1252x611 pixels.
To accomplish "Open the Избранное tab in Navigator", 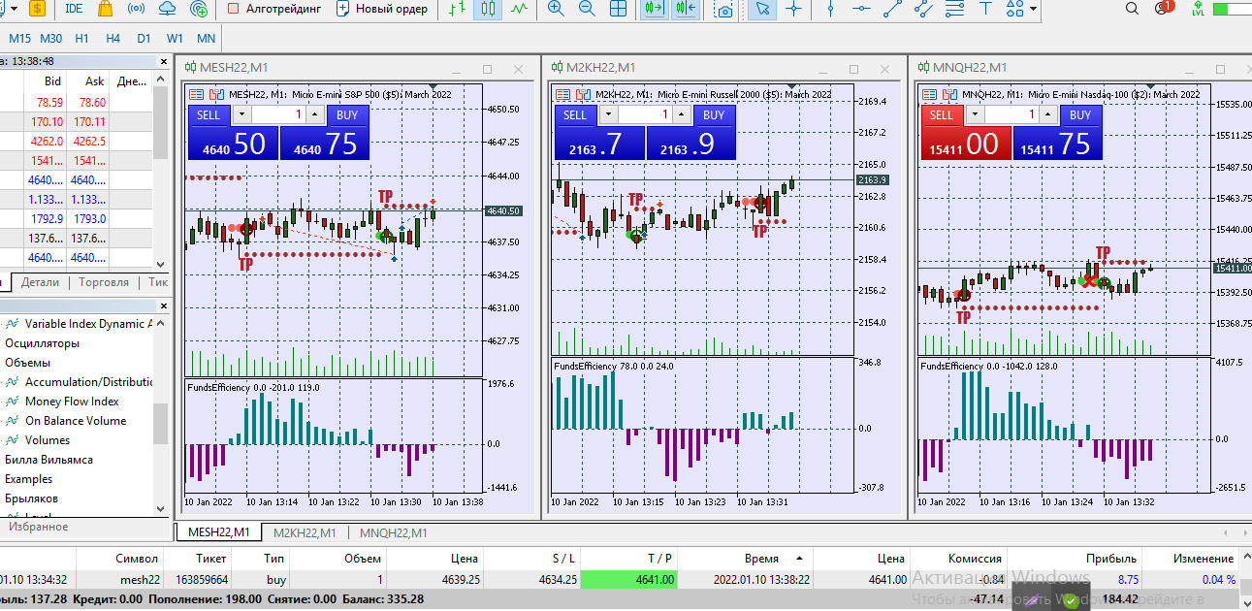I will 39,527.
